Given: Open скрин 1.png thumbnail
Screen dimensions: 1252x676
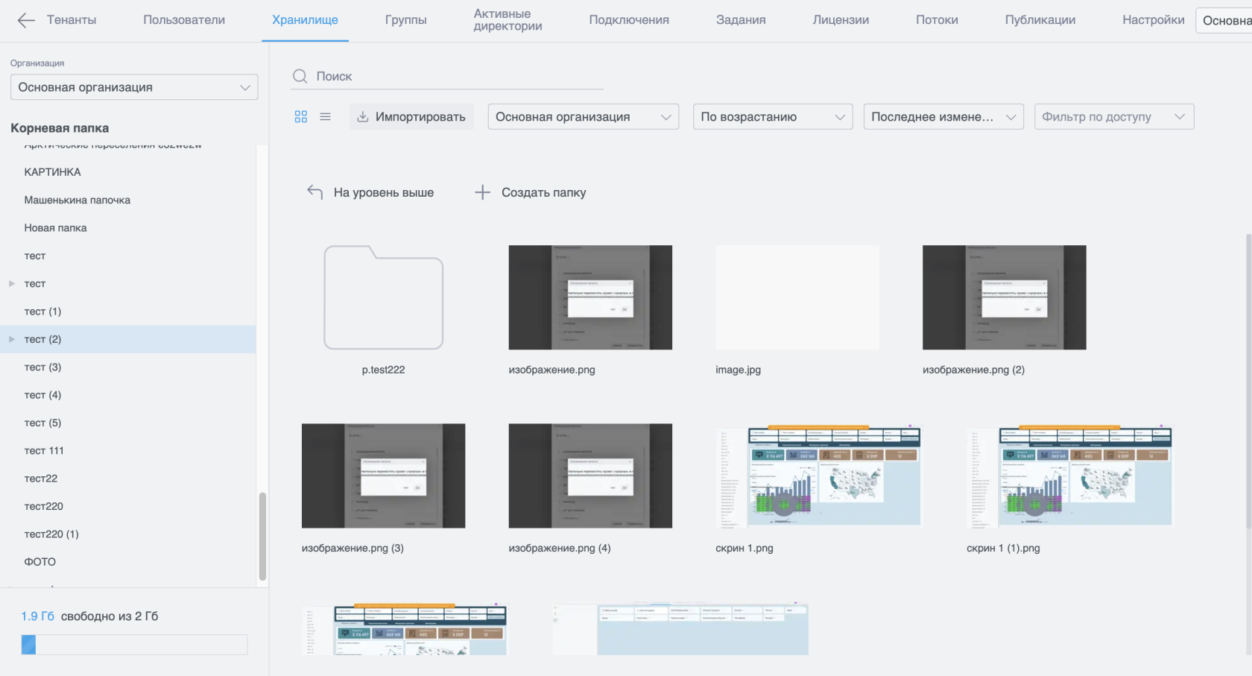Looking at the screenshot, I should (x=819, y=476).
